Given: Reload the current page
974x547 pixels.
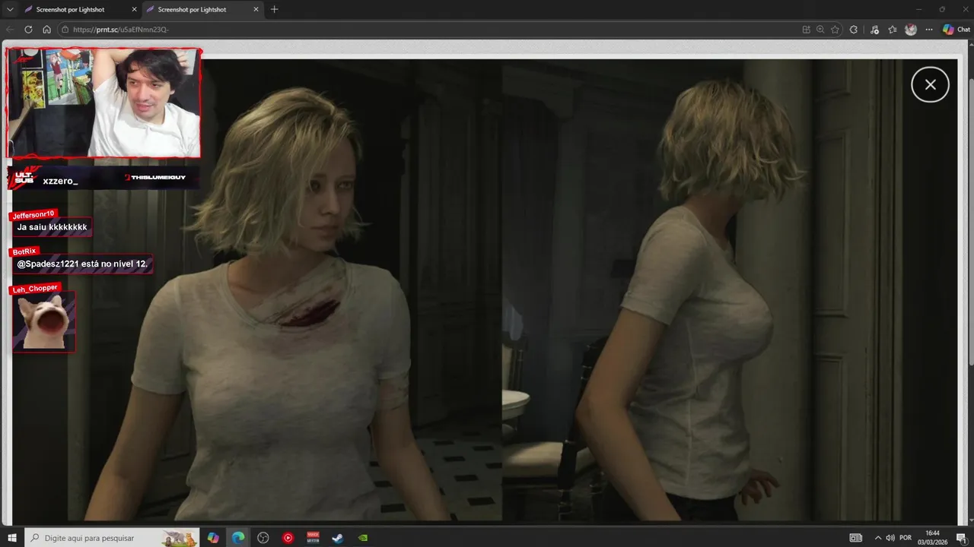Looking at the screenshot, I should [x=29, y=30].
